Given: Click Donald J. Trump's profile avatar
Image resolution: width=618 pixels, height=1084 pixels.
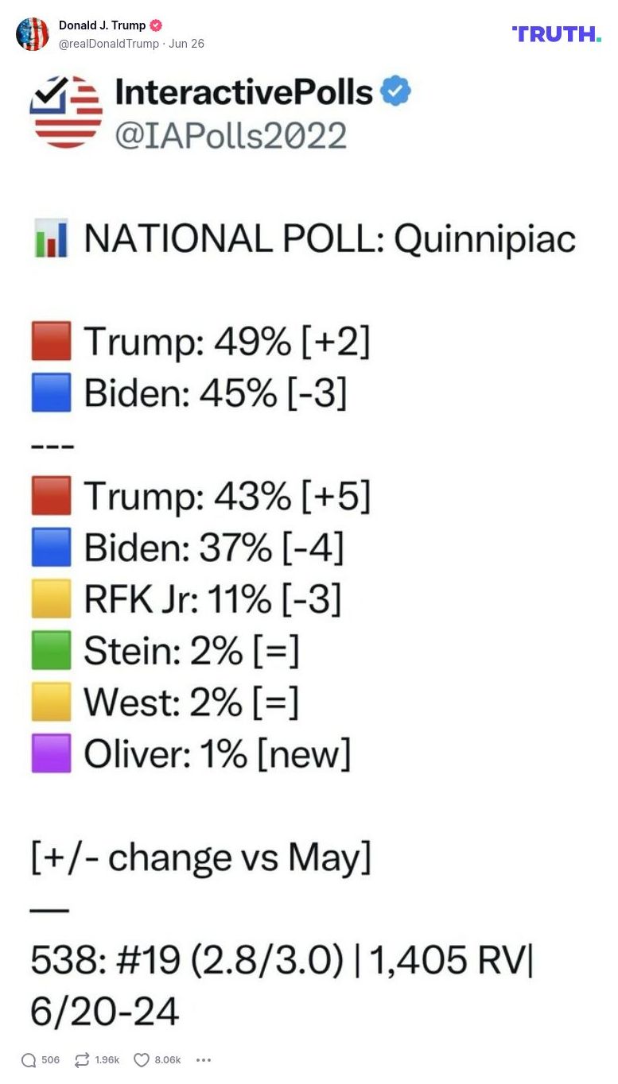Looking at the screenshot, I should [x=33, y=34].
